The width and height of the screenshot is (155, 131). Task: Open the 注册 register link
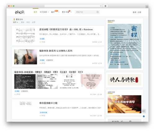pyautogui.click(x=139, y=12)
